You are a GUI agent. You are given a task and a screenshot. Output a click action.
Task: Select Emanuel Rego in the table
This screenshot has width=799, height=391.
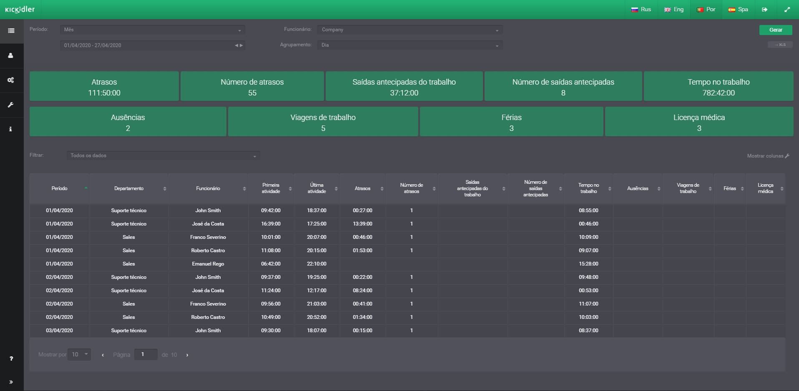click(208, 264)
